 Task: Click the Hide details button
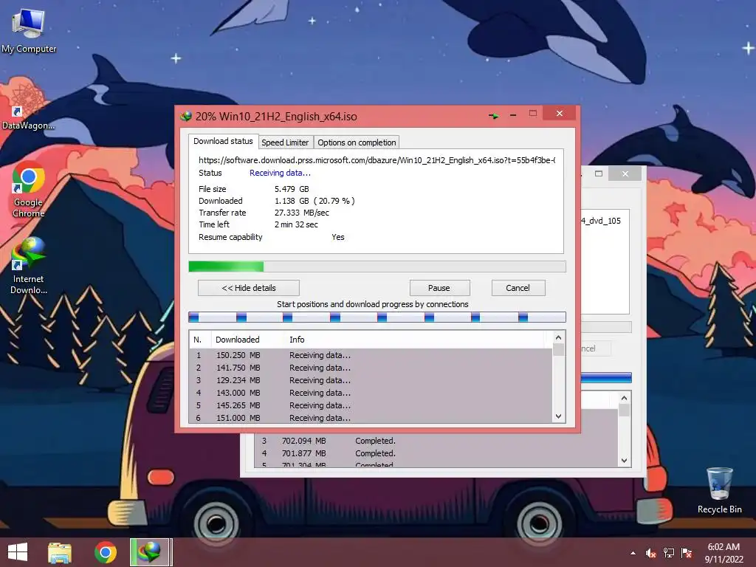coord(249,288)
